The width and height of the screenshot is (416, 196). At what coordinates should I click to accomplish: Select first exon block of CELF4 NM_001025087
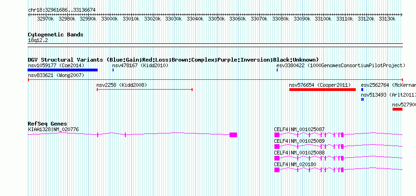(x=277, y=134)
